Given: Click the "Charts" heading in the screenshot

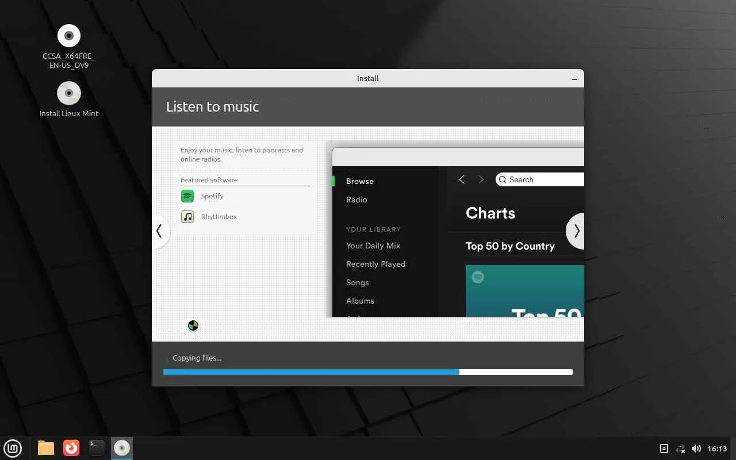Looking at the screenshot, I should tap(490, 213).
